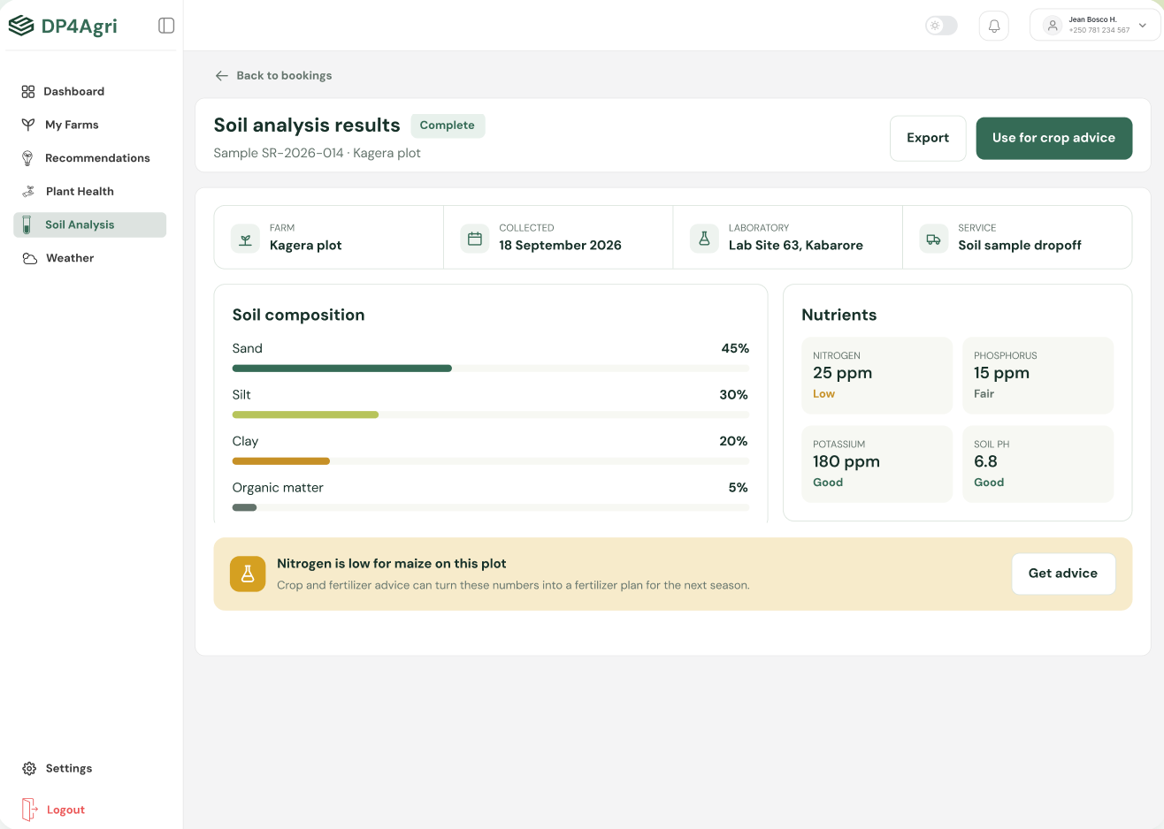This screenshot has height=829, width=1164.
Task: Click the Clay composition bar
Action: (x=491, y=461)
